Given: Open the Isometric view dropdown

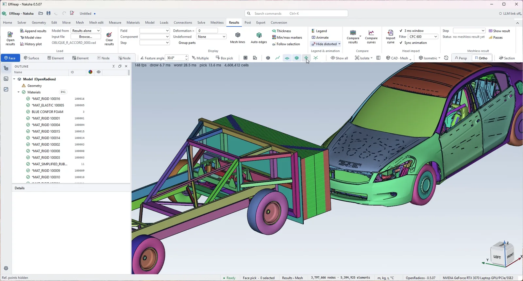Looking at the screenshot, I should pos(429,58).
